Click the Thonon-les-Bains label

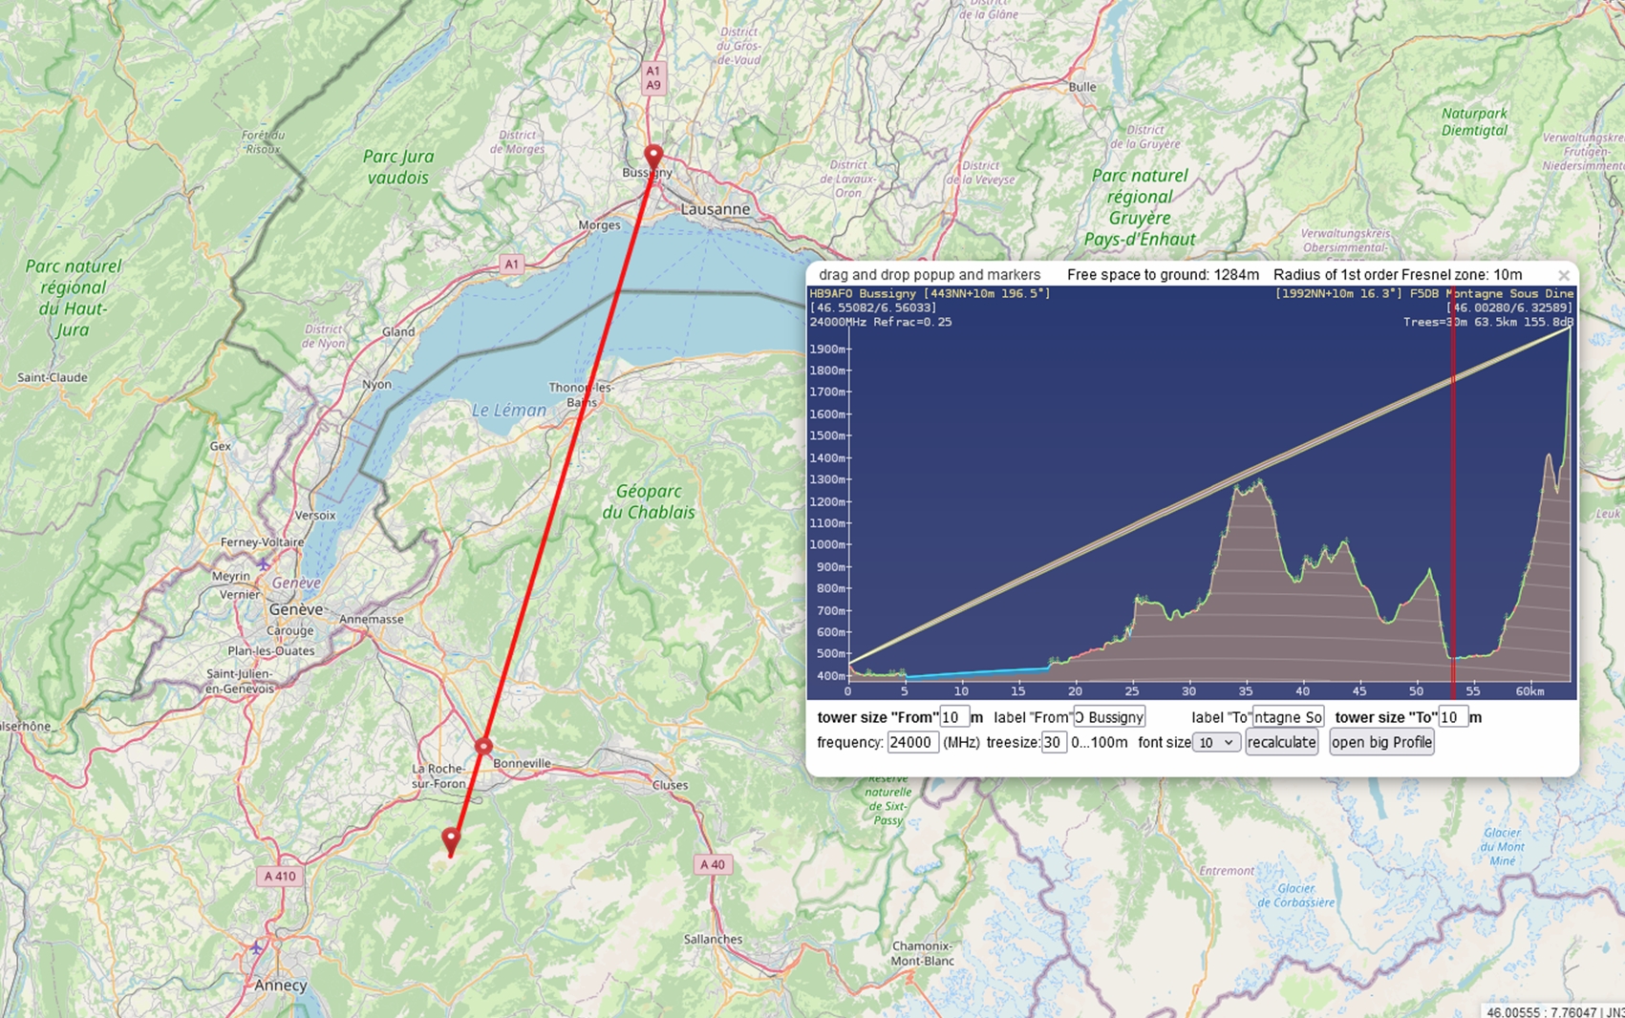point(581,394)
